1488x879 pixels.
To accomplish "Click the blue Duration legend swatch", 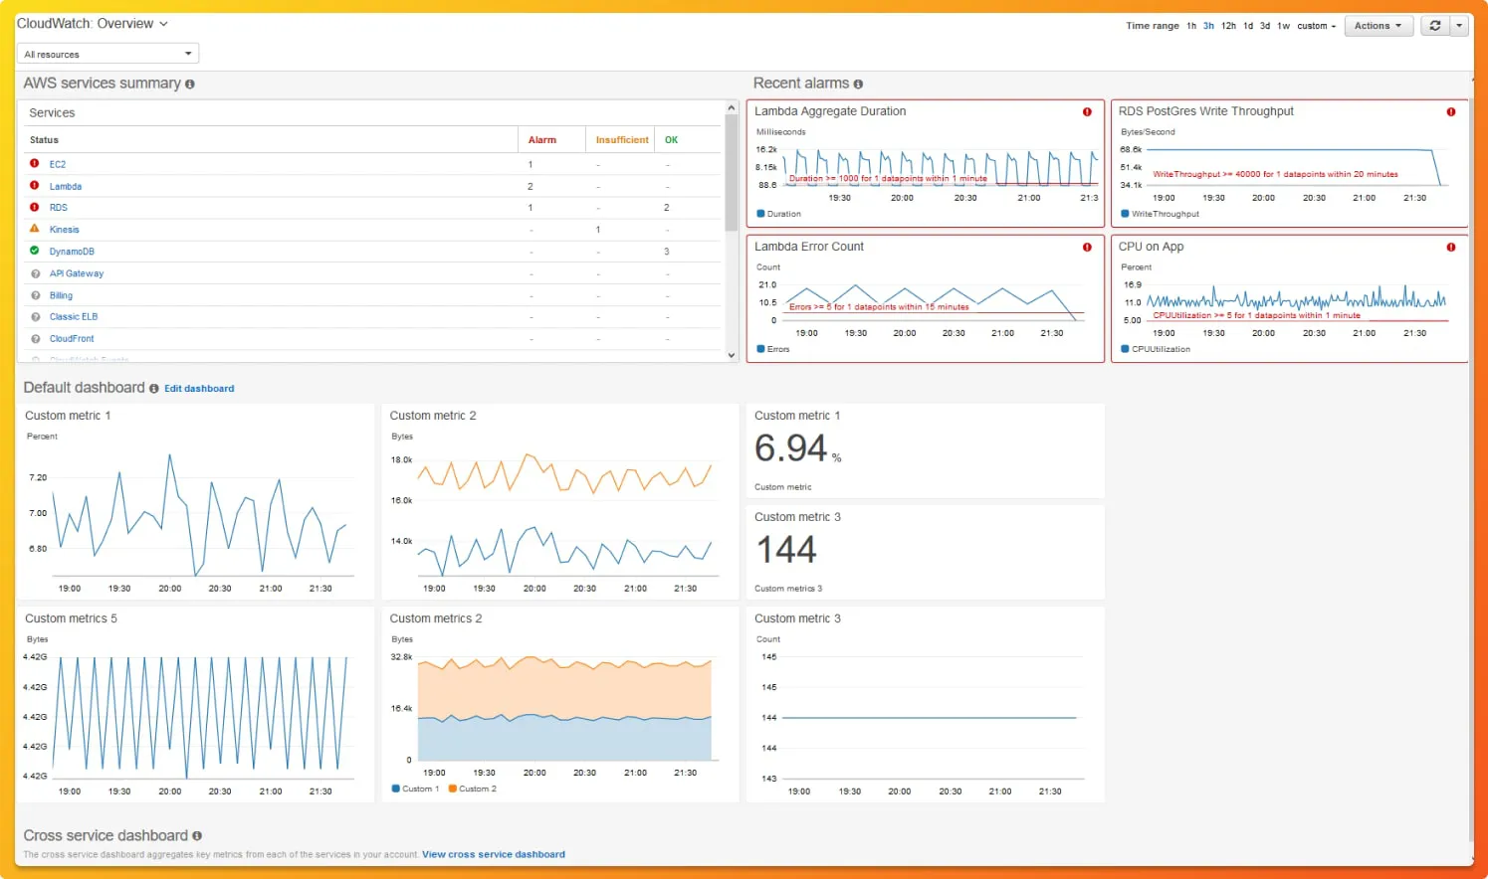I will click(x=760, y=214).
